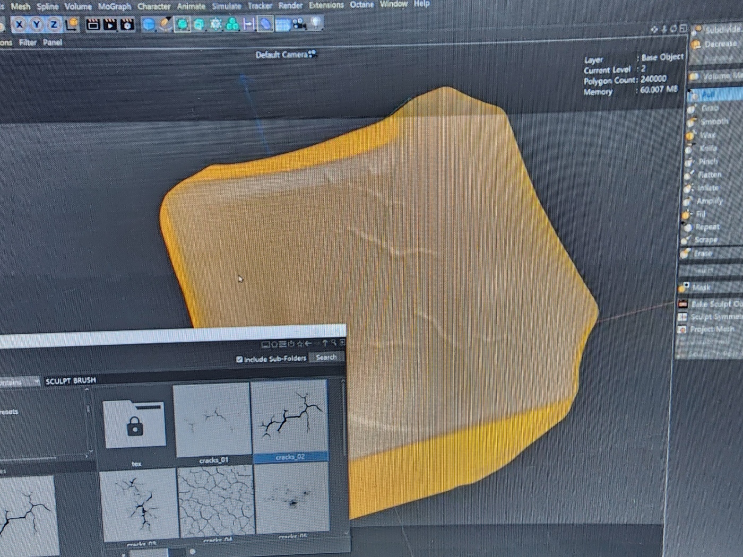Click the Sculpt Symmetry button

[x=710, y=317]
